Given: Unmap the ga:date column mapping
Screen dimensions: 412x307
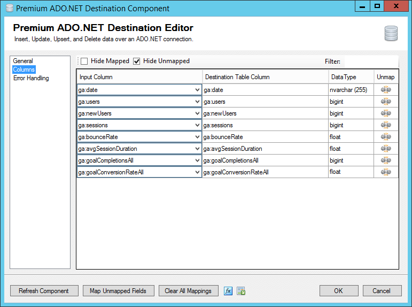Looking at the screenshot, I should [386, 90].
